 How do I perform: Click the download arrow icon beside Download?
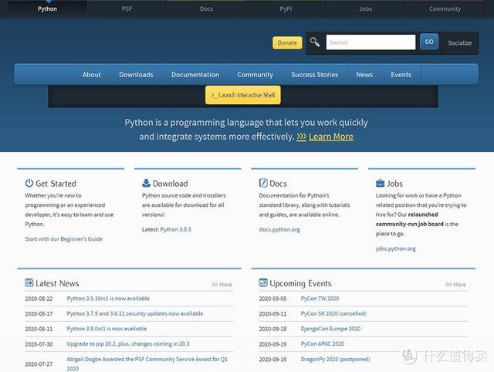click(x=146, y=183)
